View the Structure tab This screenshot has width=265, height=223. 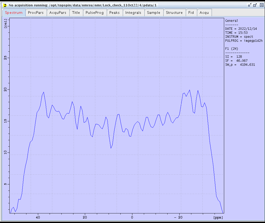[174, 13]
